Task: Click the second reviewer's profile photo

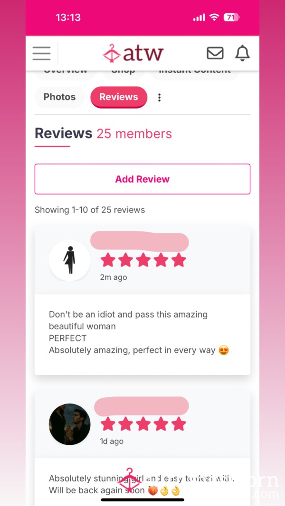Action: point(69,424)
